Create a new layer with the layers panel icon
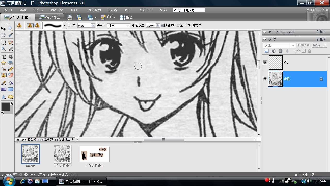Viewport: 330px width, 186px height. 267,51
